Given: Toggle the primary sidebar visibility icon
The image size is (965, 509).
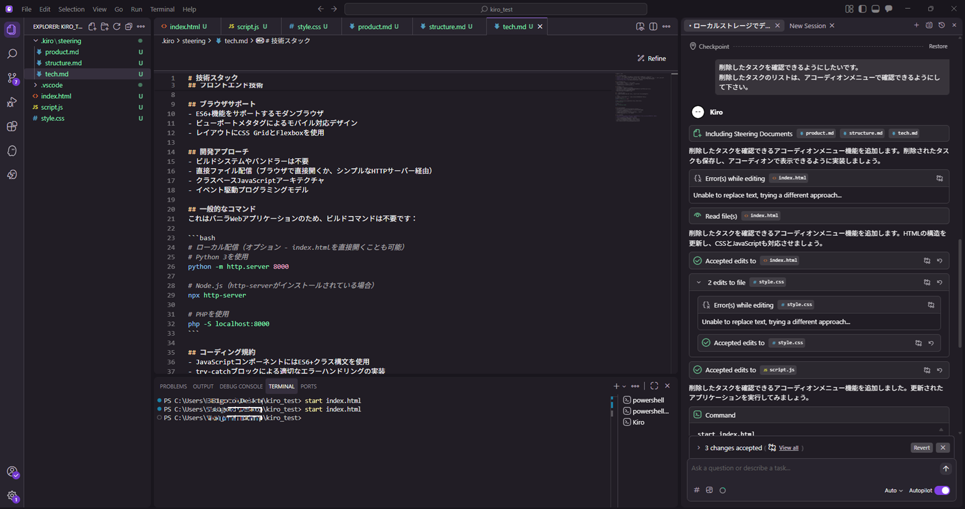Looking at the screenshot, I should 862,9.
